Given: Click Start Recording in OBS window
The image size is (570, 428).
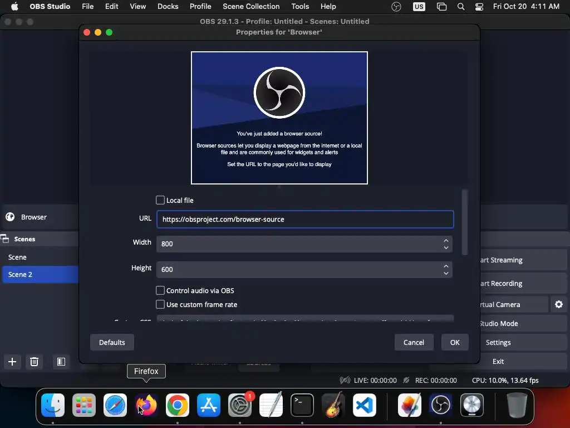Looking at the screenshot, I should pyautogui.click(x=523, y=283).
